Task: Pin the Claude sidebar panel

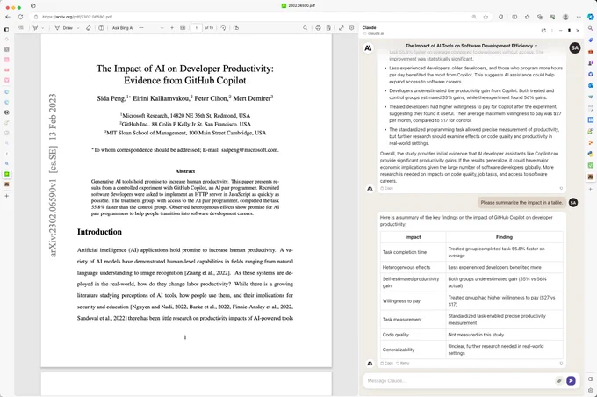Action: (x=569, y=30)
